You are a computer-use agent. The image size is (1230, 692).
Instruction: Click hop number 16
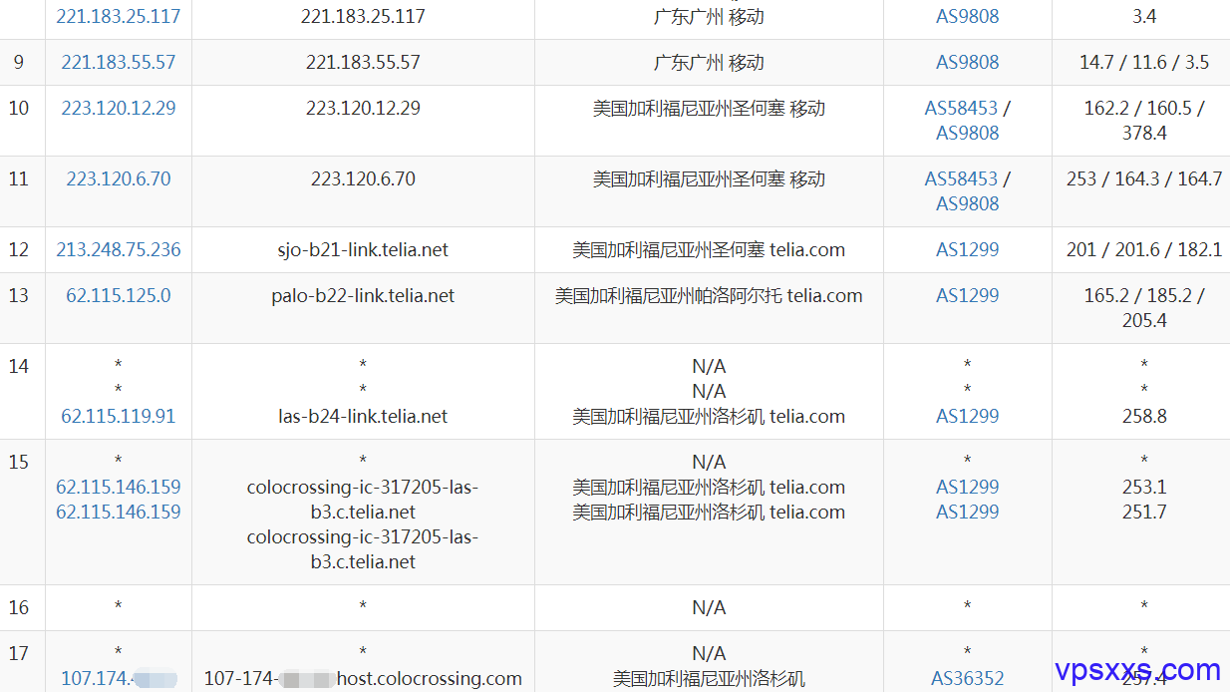(19, 606)
